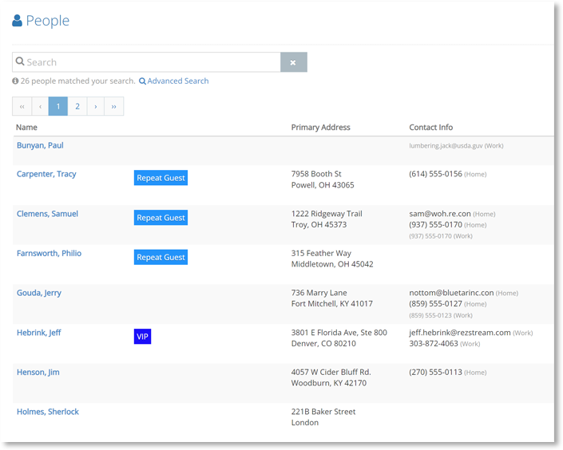Click the People page heading
Screen dimensions: 563x450
(x=48, y=21)
